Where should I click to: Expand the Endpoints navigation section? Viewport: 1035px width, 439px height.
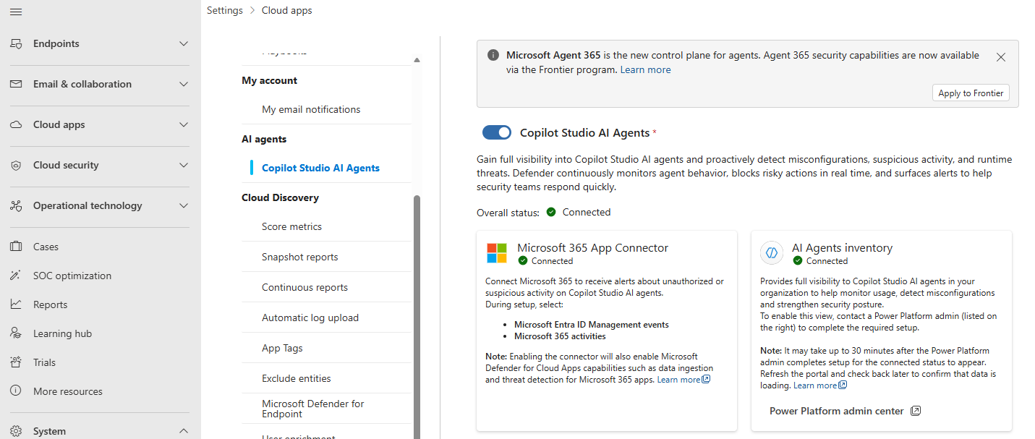pos(184,43)
